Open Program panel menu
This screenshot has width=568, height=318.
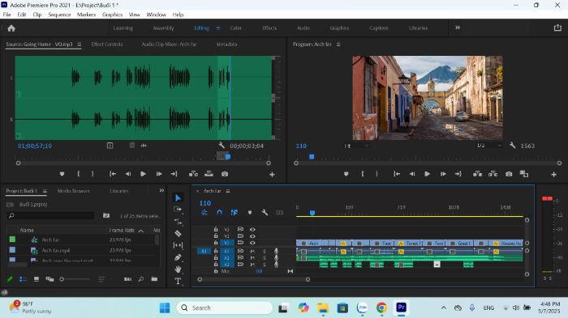pyautogui.click(x=338, y=45)
